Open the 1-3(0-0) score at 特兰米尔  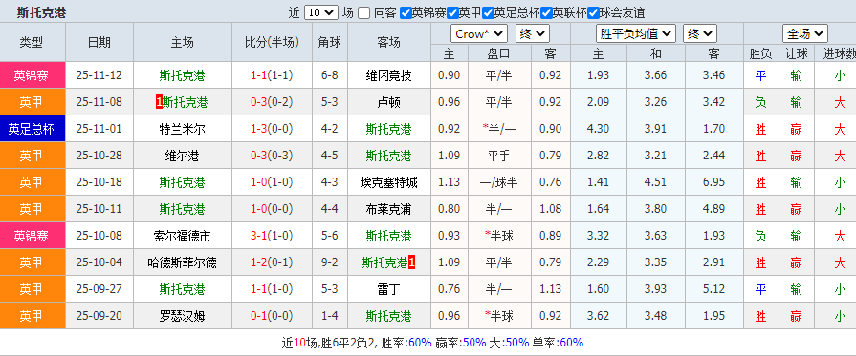pyautogui.click(x=272, y=129)
